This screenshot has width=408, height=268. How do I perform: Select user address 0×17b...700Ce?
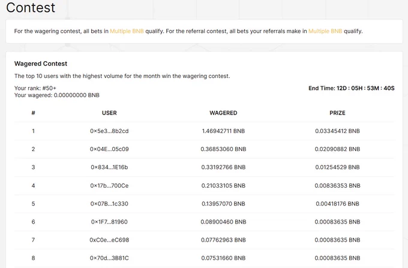click(x=109, y=186)
